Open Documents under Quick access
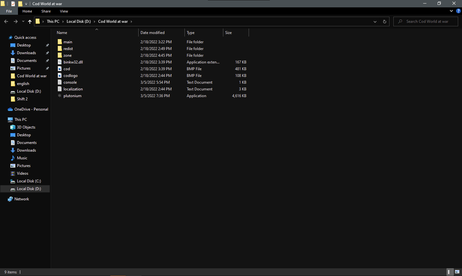The image size is (462, 276). pos(27,61)
